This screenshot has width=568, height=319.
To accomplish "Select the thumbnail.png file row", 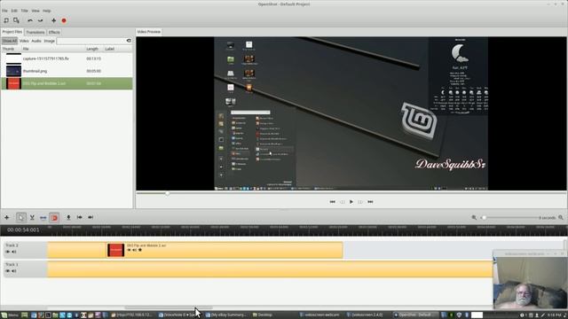I will point(67,71).
